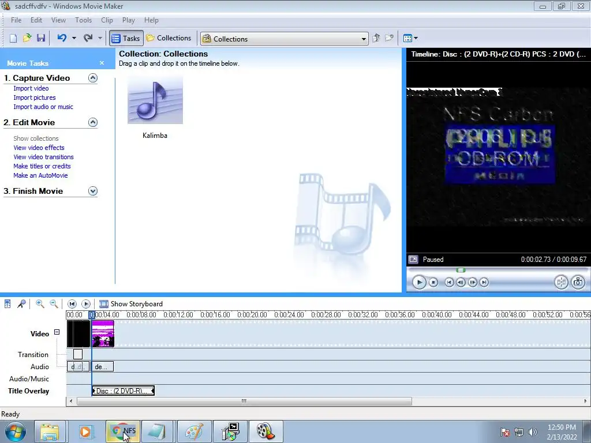The height and width of the screenshot is (443, 591).
Task: Toggle the Collections pane button
Action: [x=169, y=38]
